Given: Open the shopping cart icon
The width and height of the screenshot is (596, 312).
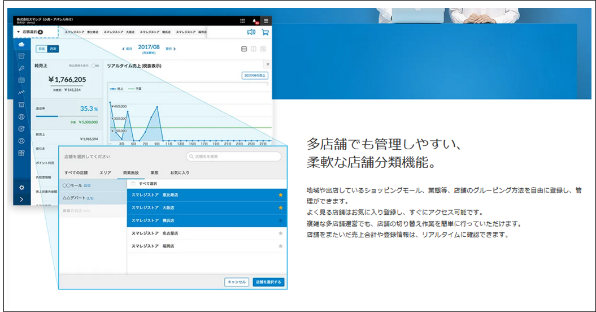Looking at the screenshot, I should [x=265, y=32].
